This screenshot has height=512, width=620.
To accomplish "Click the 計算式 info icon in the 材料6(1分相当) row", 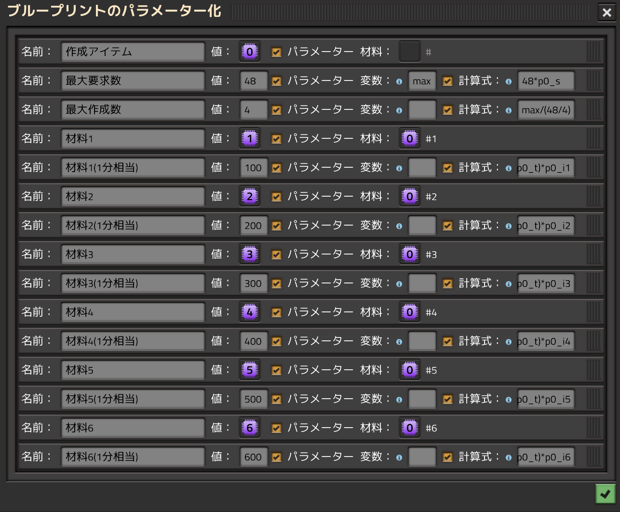I will pyautogui.click(x=509, y=458).
